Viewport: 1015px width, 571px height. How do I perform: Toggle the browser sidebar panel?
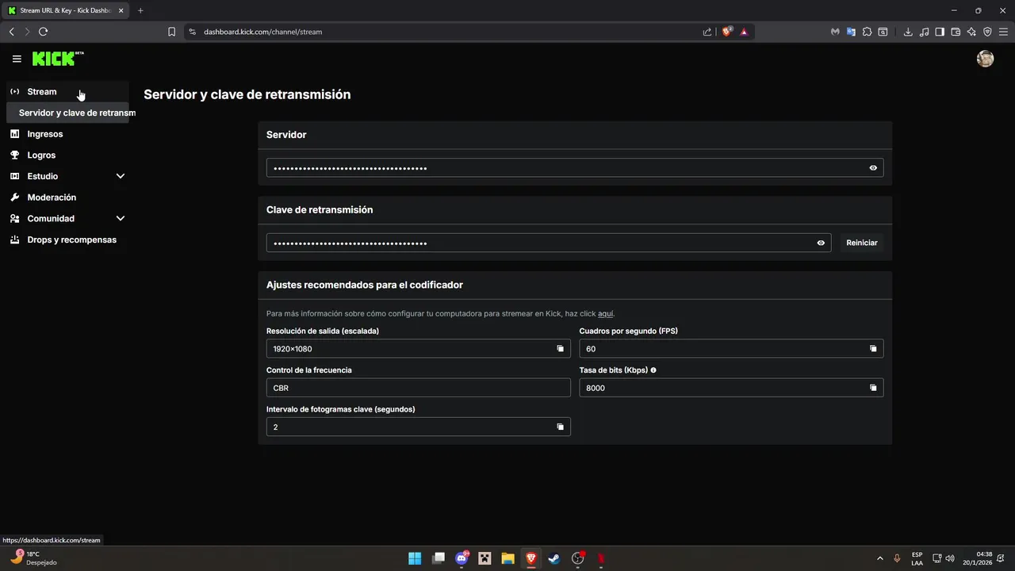pyautogui.click(x=940, y=32)
